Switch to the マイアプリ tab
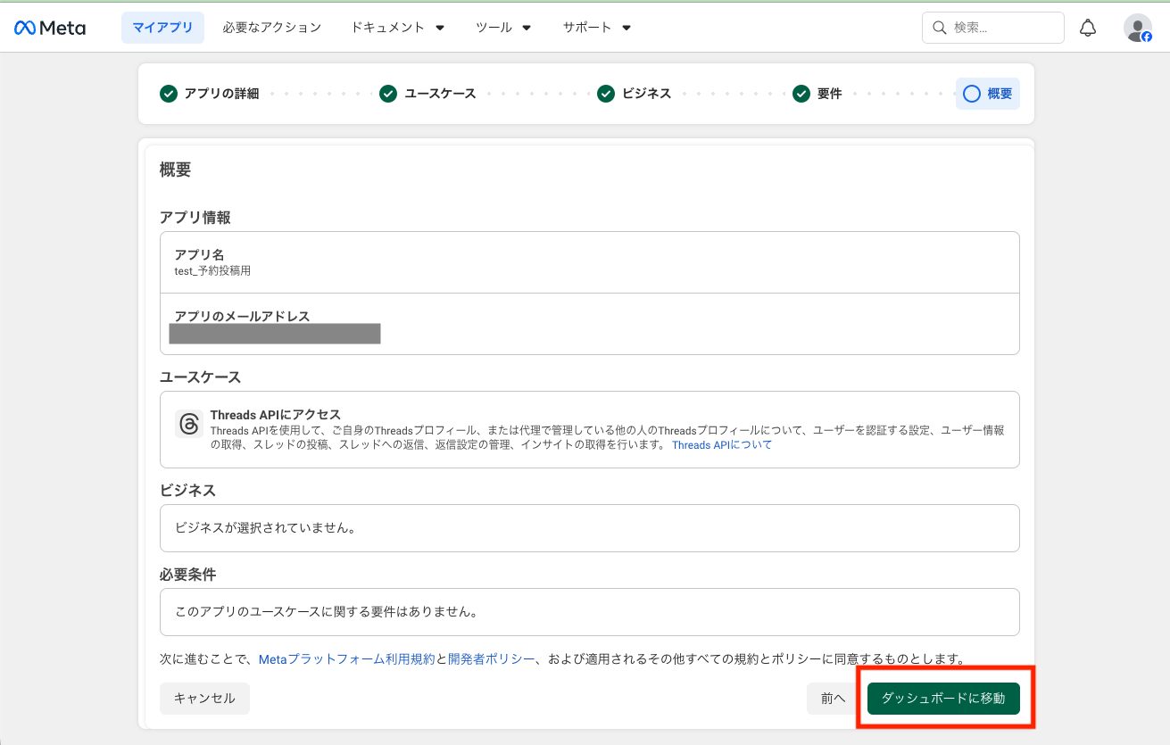 click(x=162, y=28)
